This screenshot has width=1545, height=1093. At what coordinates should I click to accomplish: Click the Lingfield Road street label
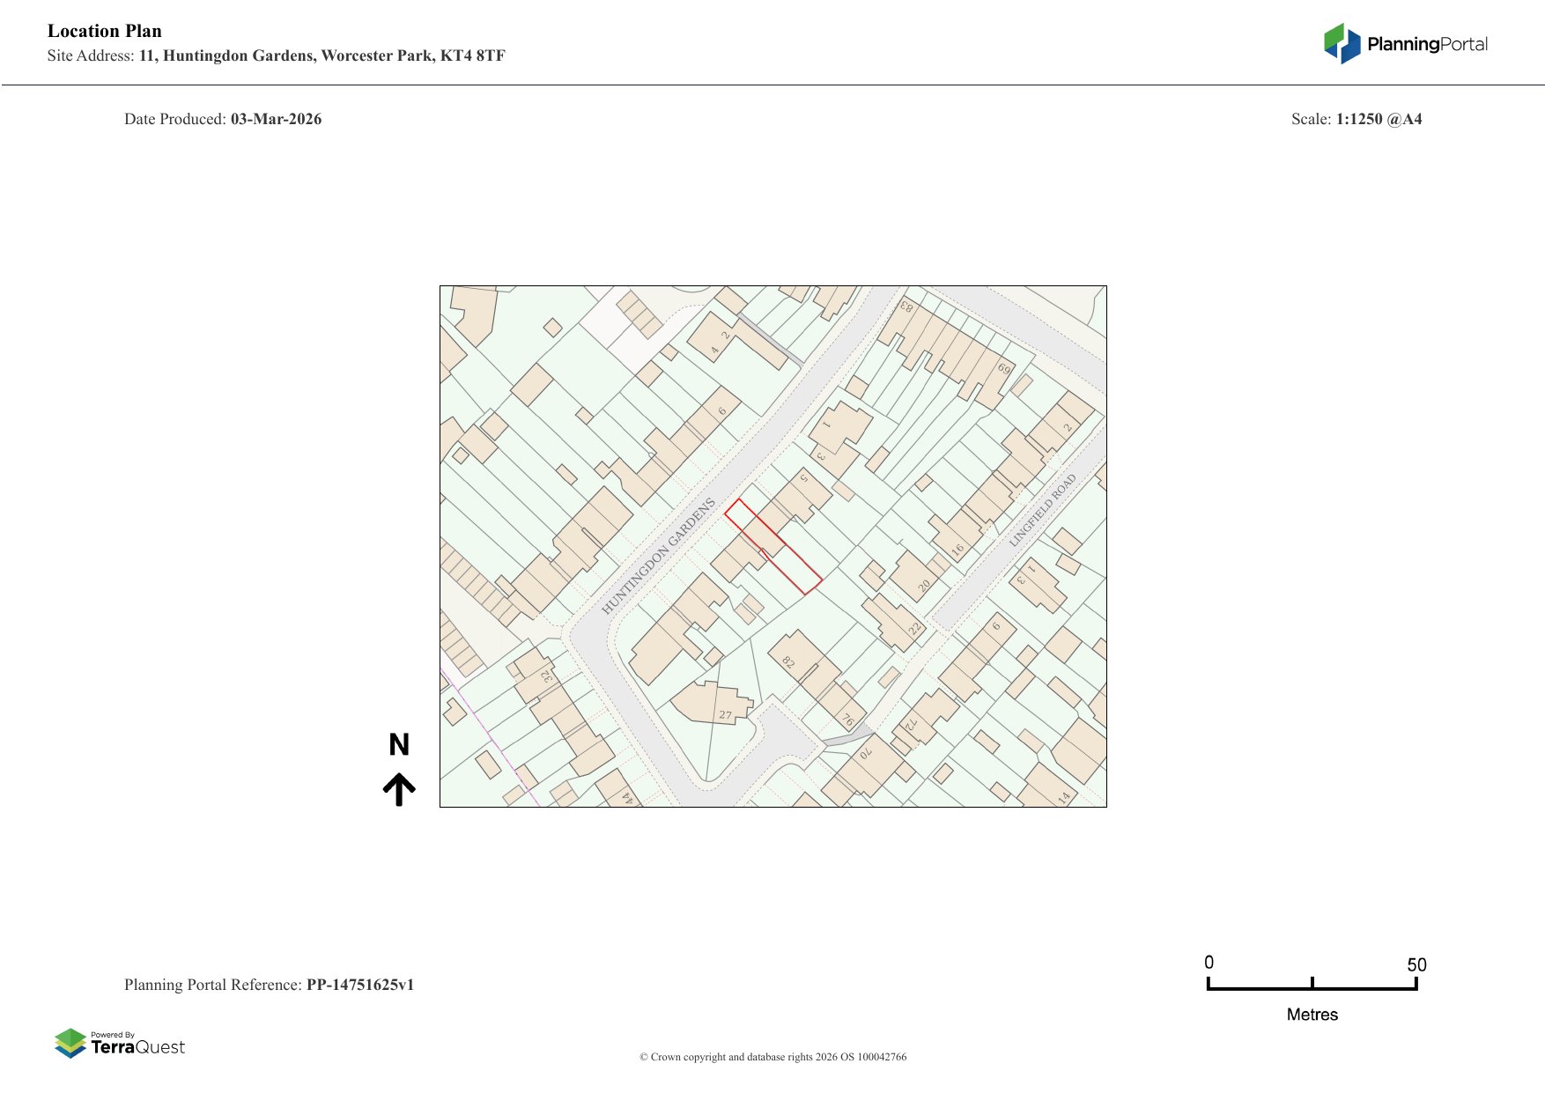(1043, 510)
